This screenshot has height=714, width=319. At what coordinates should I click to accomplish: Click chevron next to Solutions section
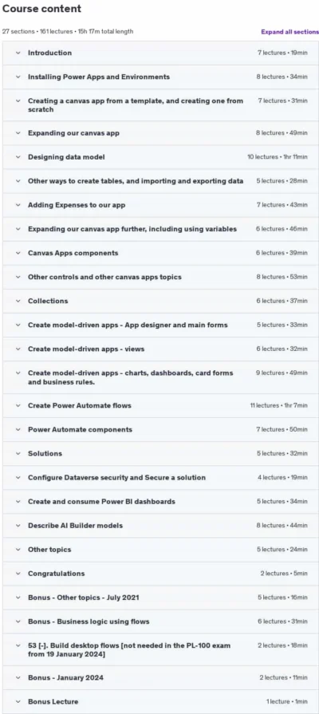[x=18, y=454]
